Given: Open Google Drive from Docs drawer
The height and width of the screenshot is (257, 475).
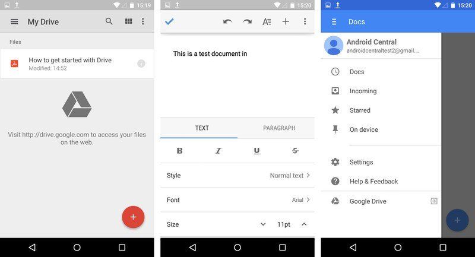Looking at the screenshot, I should (381, 201).
